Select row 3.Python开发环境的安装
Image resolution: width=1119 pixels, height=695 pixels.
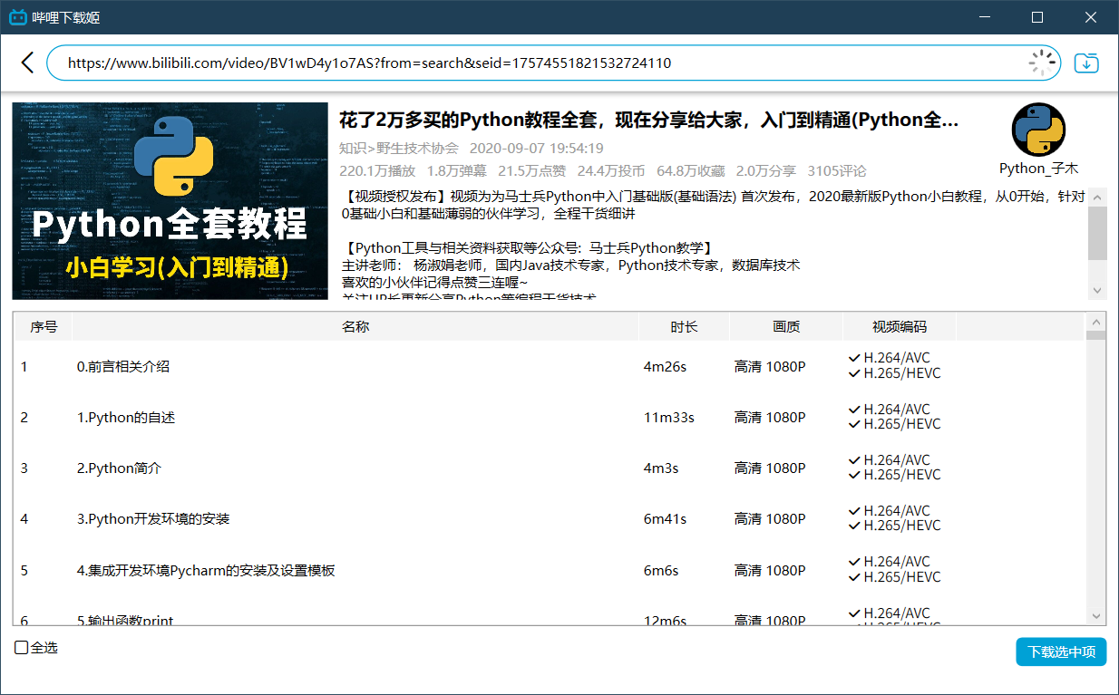coord(550,519)
